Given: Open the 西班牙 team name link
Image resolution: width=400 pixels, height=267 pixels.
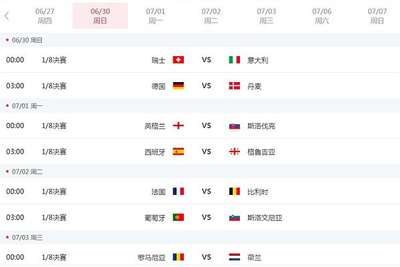Looking at the screenshot, I should [155, 152].
